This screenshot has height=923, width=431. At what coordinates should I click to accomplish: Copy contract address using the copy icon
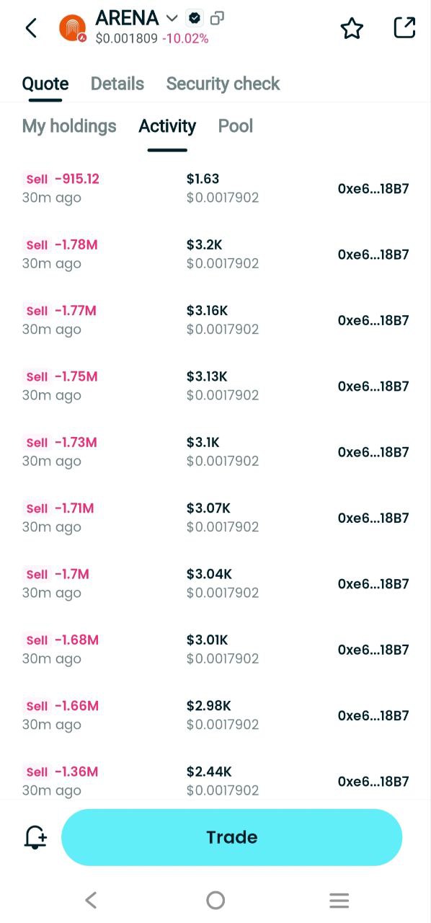(217, 17)
